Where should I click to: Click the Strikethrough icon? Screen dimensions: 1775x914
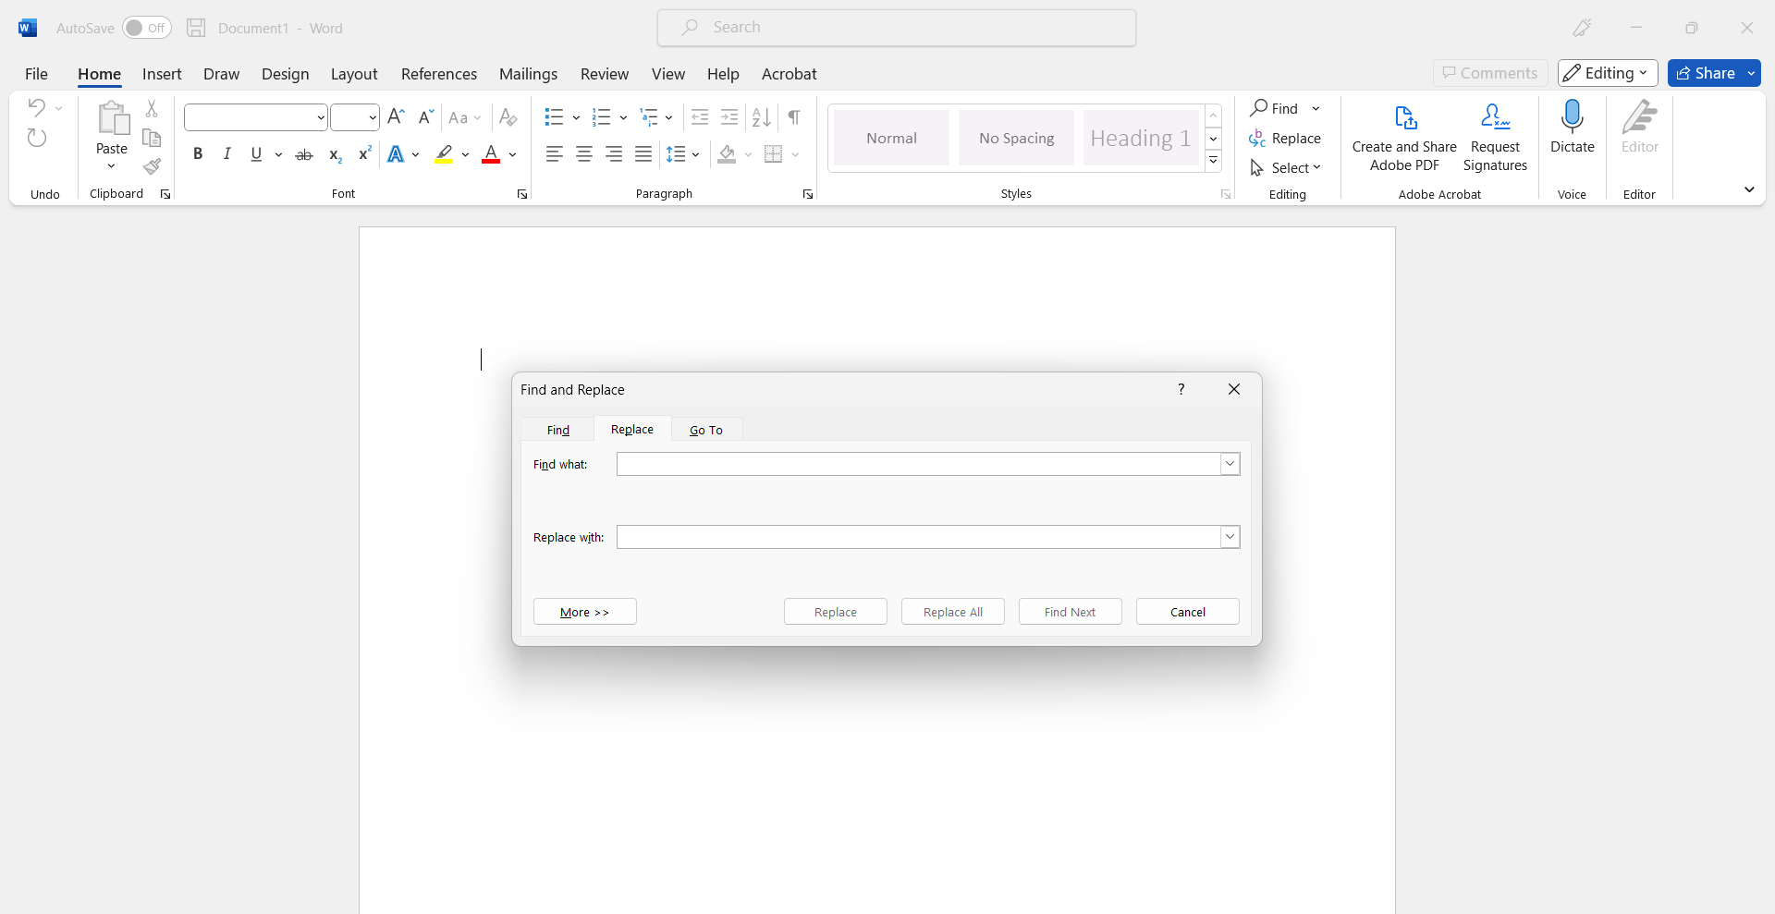click(303, 154)
